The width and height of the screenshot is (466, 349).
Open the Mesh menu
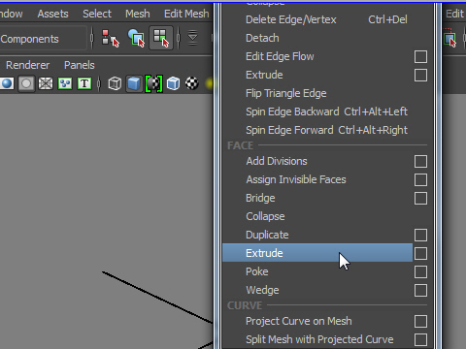(x=138, y=14)
